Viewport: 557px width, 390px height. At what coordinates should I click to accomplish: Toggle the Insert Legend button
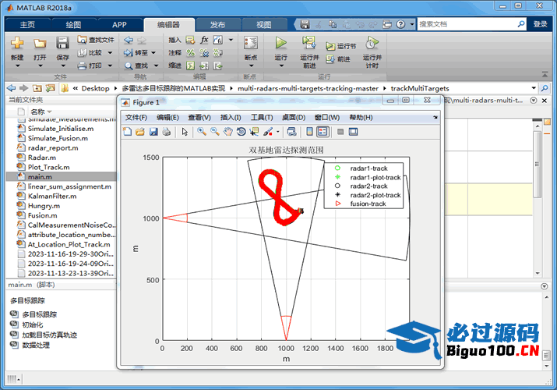(x=323, y=132)
